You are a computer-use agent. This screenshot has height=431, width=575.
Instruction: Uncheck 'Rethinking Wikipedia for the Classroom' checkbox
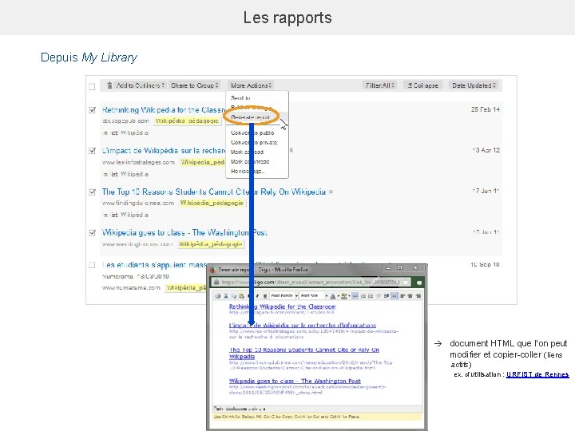[x=92, y=110]
